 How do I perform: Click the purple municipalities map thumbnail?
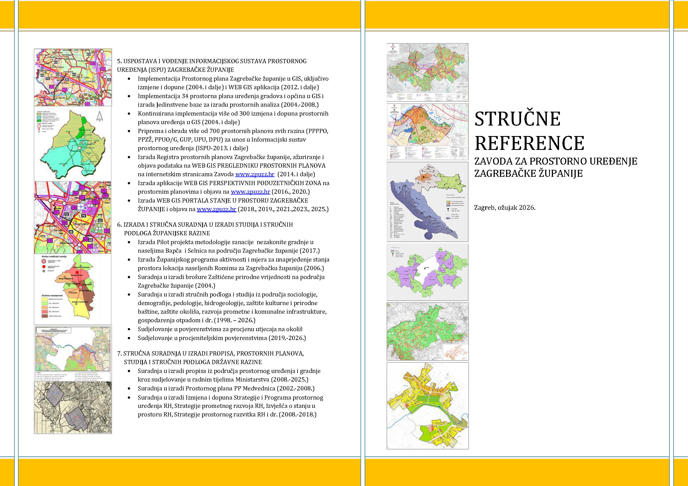point(428,271)
